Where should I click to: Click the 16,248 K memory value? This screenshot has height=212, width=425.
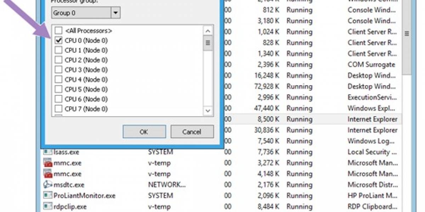coord(267,75)
